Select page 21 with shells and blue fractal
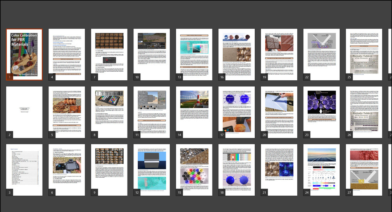The width and height of the screenshot is (392, 212). [279, 170]
